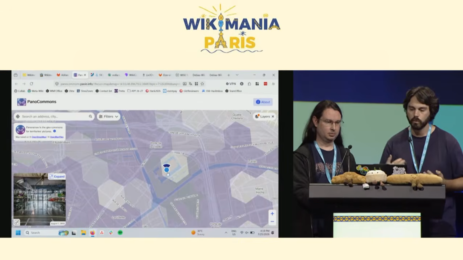Click the site security shield icon in the address bar
This screenshot has height=260, width=463.
point(57,84)
